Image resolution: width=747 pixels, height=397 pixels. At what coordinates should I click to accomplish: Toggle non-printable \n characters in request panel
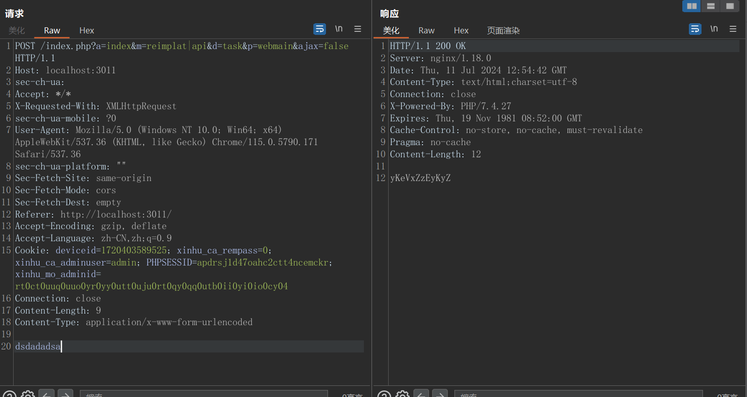339,29
